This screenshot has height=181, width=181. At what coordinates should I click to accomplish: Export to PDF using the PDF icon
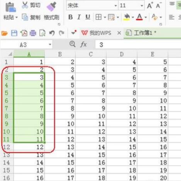point(24,33)
